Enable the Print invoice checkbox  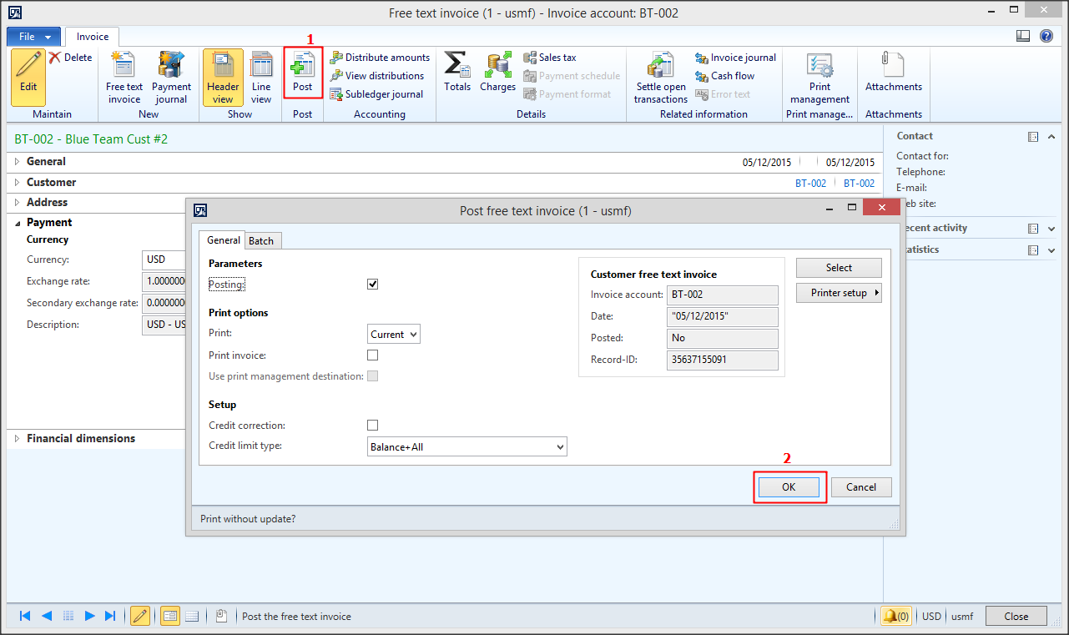(372, 355)
